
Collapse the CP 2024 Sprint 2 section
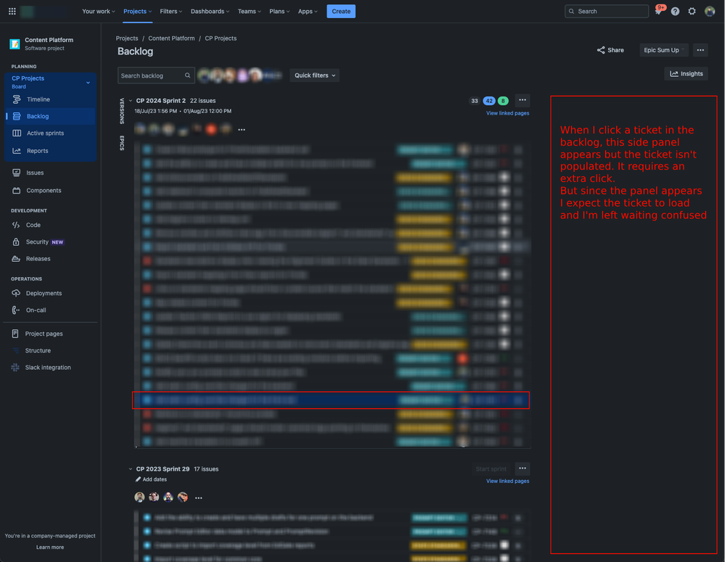tap(130, 100)
